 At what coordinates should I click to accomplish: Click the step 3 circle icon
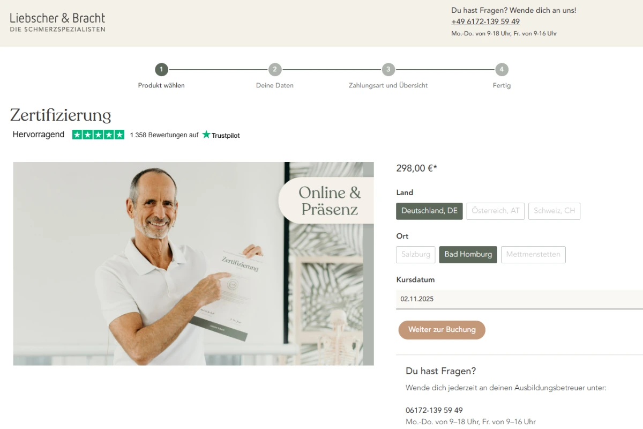(388, 70)
